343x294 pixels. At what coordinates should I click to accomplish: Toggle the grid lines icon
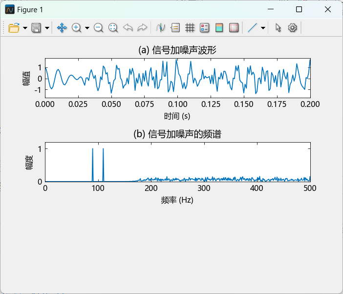click(x=190, y=28)
